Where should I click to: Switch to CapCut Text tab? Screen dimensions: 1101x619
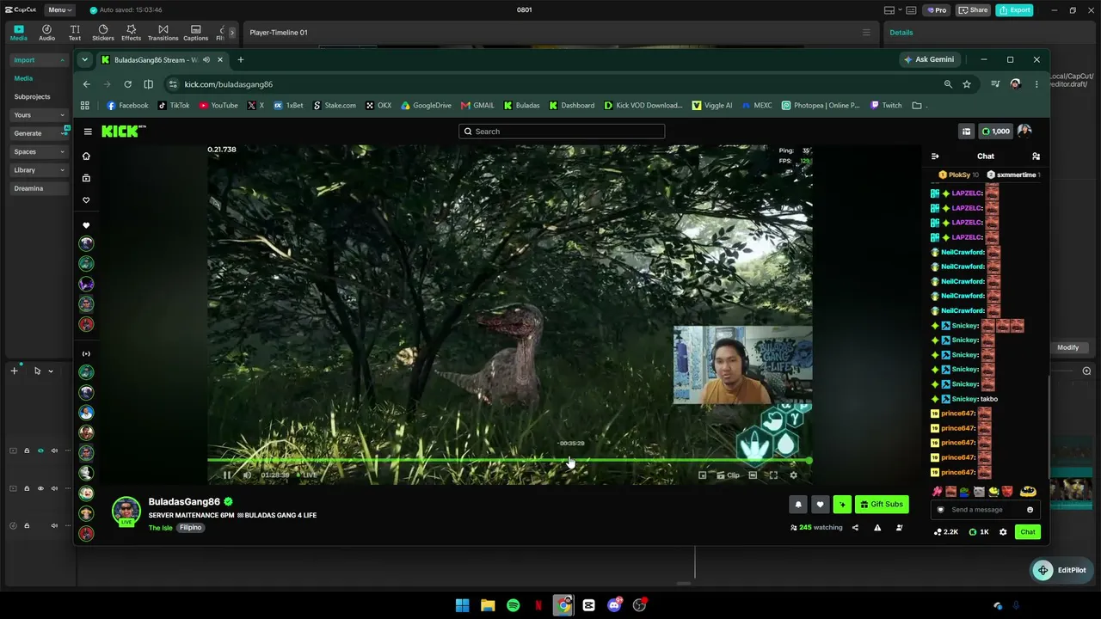(x=75, y=33)
